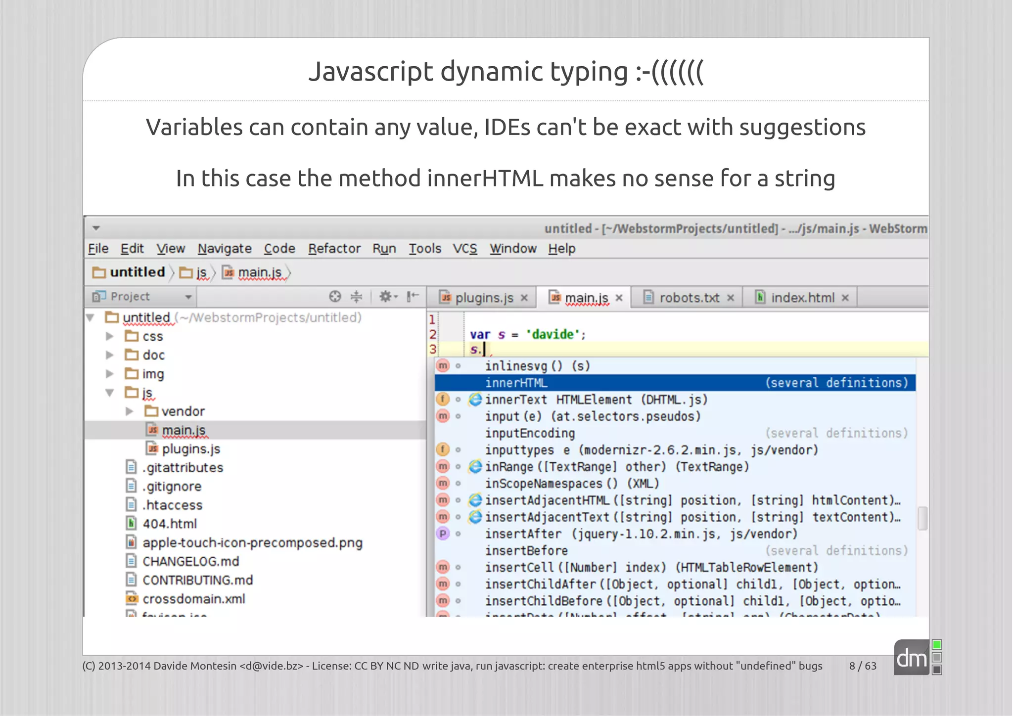This screenshot has width=1013, height=716.
Task: Click the collapse all icon in Project panel
Action: (x=356, y=296)
